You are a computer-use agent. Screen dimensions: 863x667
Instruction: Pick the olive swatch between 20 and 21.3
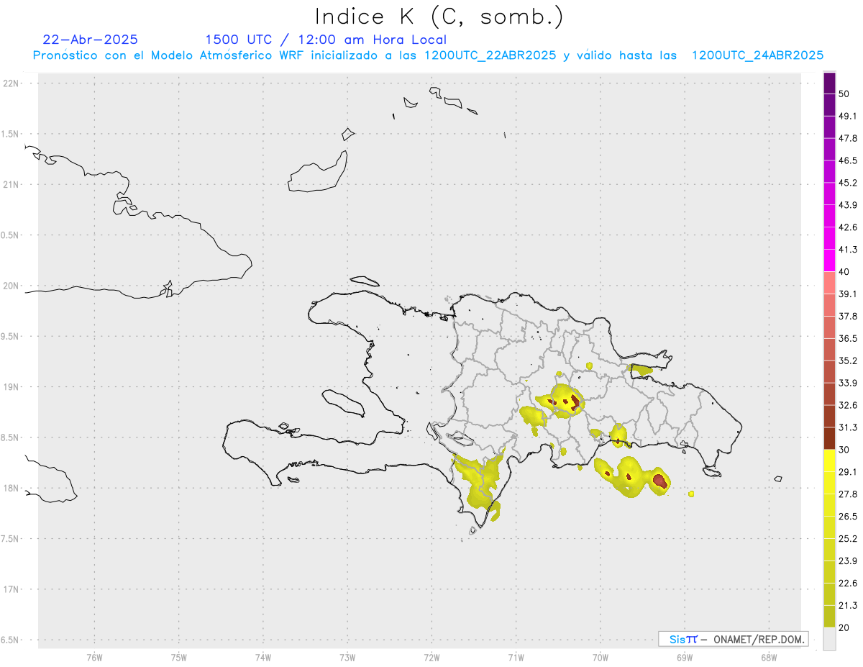[x=829, y=617]
